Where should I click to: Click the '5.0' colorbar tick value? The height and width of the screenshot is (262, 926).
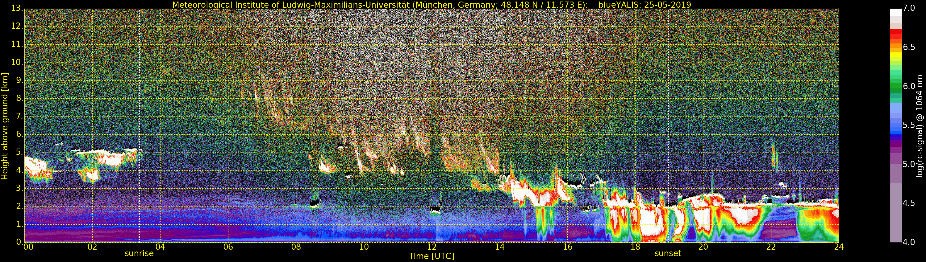[x=909, y=164]
